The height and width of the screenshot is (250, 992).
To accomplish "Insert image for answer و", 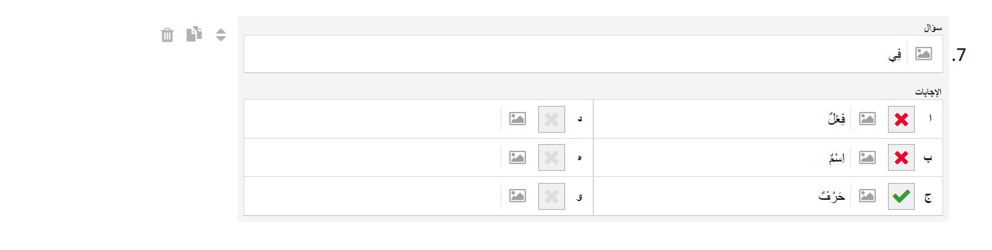I will click(x=517, y=196).
